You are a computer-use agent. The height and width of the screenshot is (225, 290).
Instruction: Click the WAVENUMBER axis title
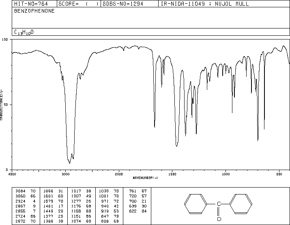(145, 178)
